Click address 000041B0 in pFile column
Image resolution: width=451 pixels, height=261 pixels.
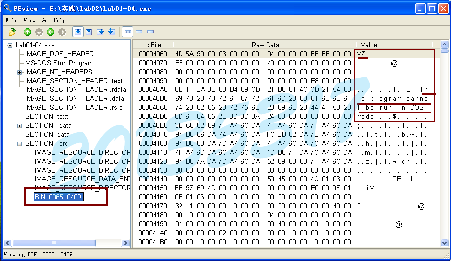point(153,242)
